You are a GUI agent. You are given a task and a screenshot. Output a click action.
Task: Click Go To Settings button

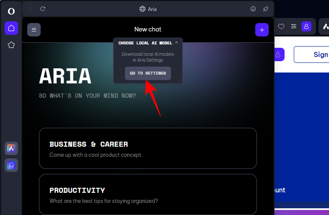[148, 73]
